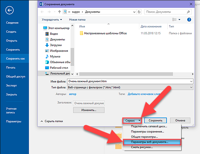Open Создать in backstage menu

coord(11,32)
